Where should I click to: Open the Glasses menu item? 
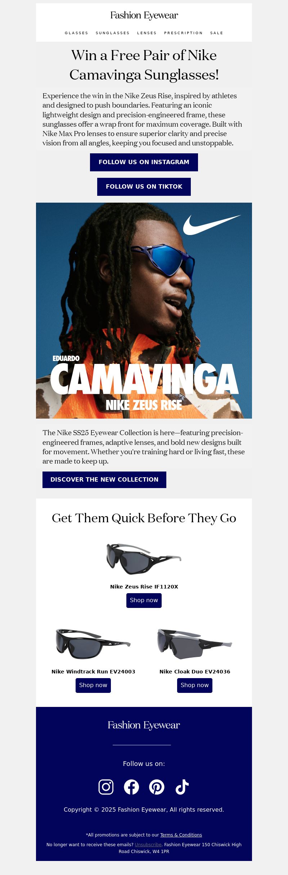76,33
